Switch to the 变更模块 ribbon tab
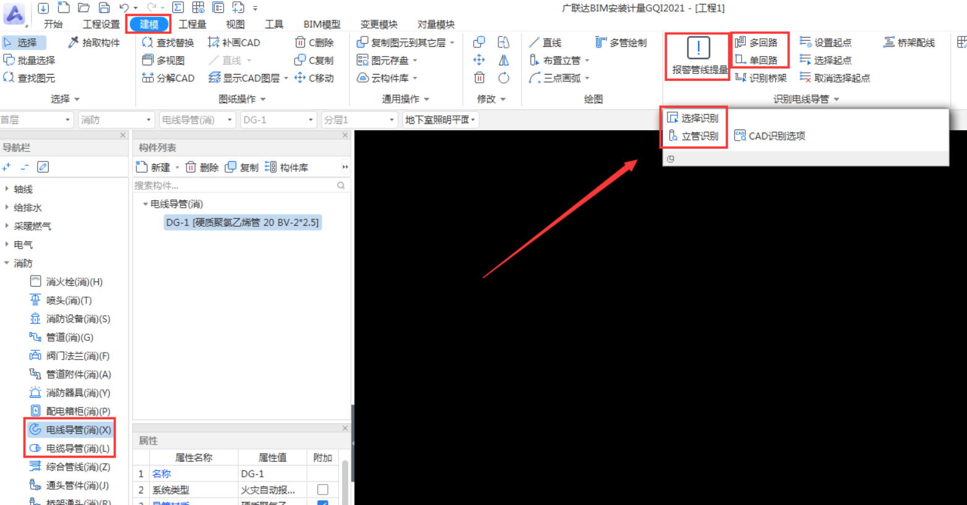 (379, 25)
